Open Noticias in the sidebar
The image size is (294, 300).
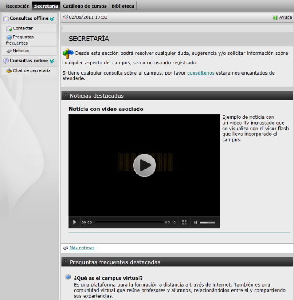tap(21, 51)
